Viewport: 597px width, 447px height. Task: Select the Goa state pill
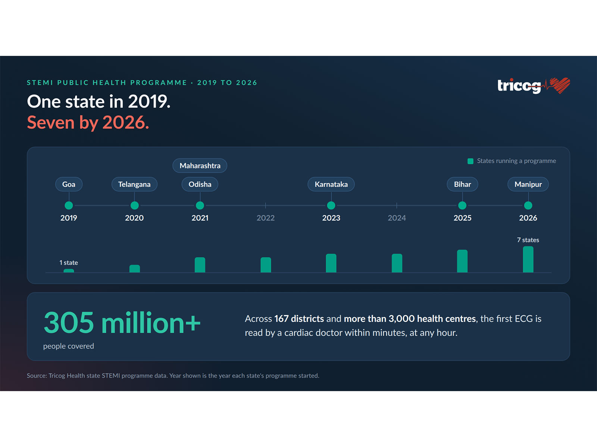pyautogui.click(x=69, y=184)
